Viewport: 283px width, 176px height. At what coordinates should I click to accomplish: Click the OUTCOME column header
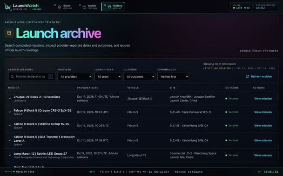(x=232, y=88)
